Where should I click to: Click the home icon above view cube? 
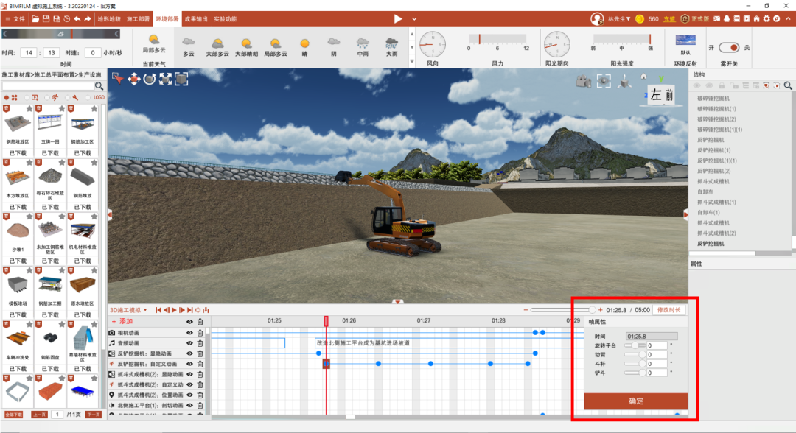click(643, 77)
